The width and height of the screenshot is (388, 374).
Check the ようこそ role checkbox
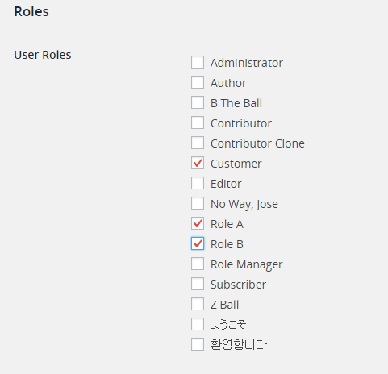click(x=198, y=324)
